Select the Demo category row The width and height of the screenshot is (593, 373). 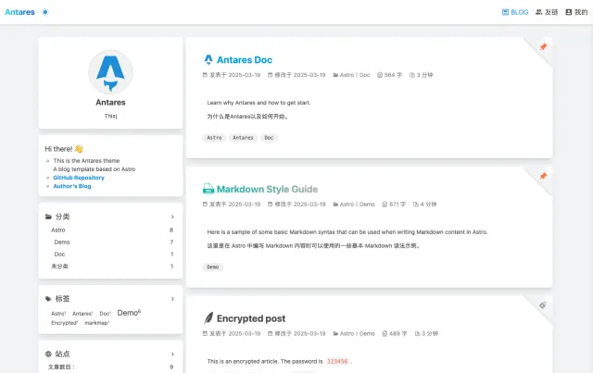pyautogui.click(x=112, y=242)
